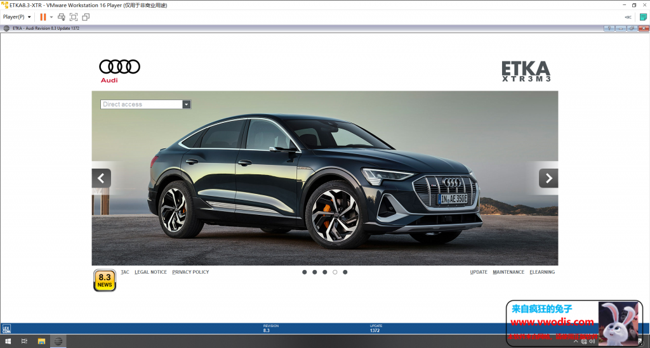Select the first carousel dot indicator
This screenshot has height=348, width=650.
pyautogui.click(x=305, y=272)
